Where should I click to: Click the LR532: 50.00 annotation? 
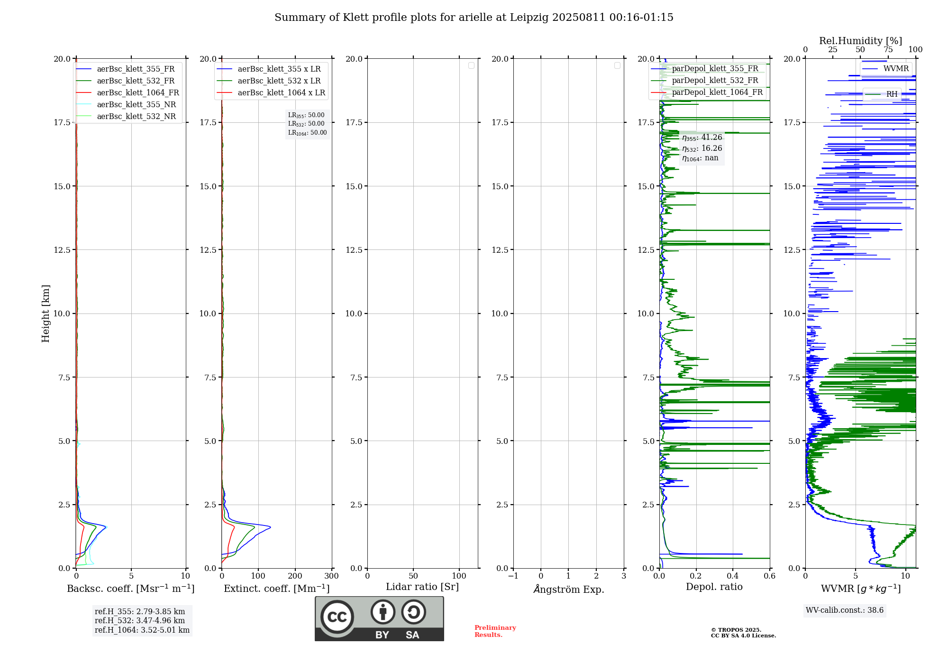pyautogui.click(x=306, y=124)
